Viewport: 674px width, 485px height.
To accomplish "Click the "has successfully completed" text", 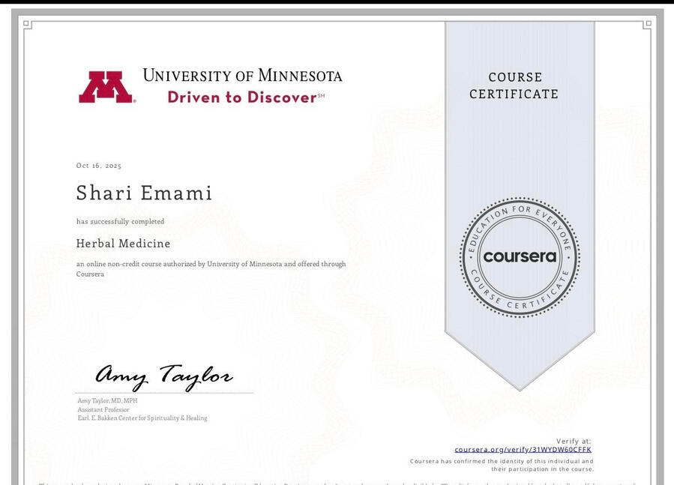I will (120, 222).
